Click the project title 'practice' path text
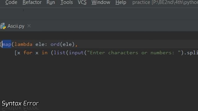This screenshot has height=111, width=198. [x=165, y=2]
